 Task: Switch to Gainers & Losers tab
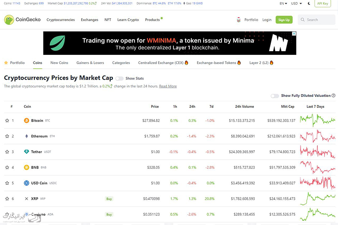(x=90, y=62)
